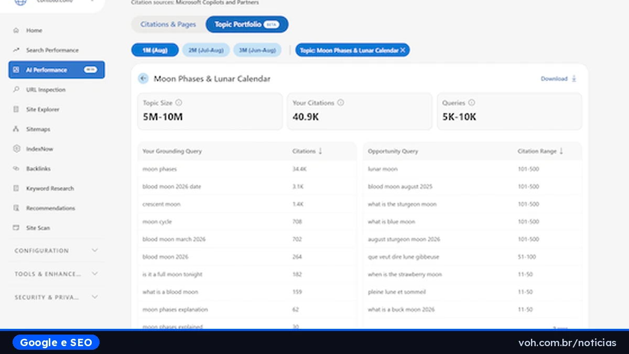Click the Site Scan icon

pos(16,228)
